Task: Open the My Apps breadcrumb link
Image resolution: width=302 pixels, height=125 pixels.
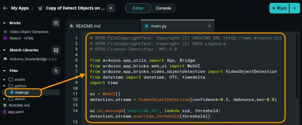Action: coord(20,8)
